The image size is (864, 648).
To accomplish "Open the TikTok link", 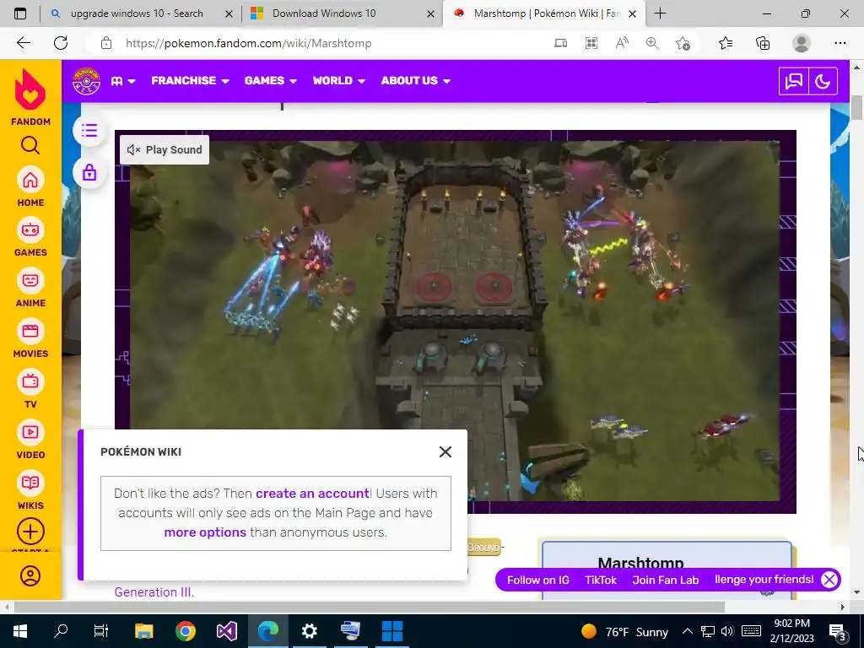I will [601, 580].
